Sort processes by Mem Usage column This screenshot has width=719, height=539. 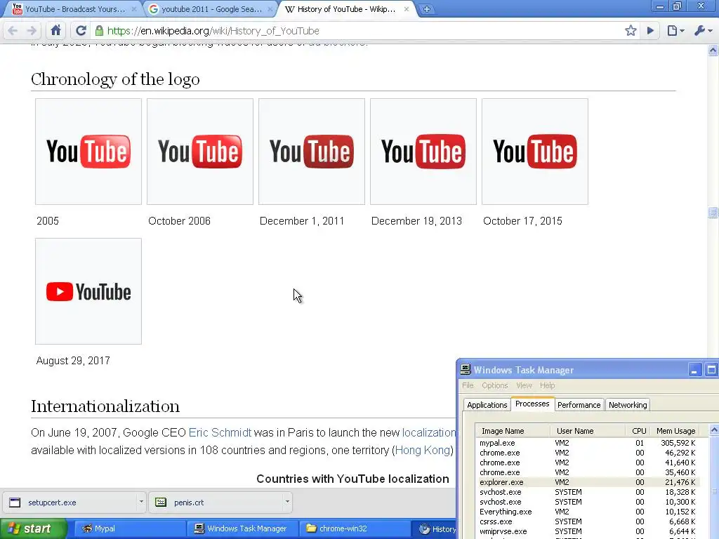pyautogui.click(x=675, y=431)
